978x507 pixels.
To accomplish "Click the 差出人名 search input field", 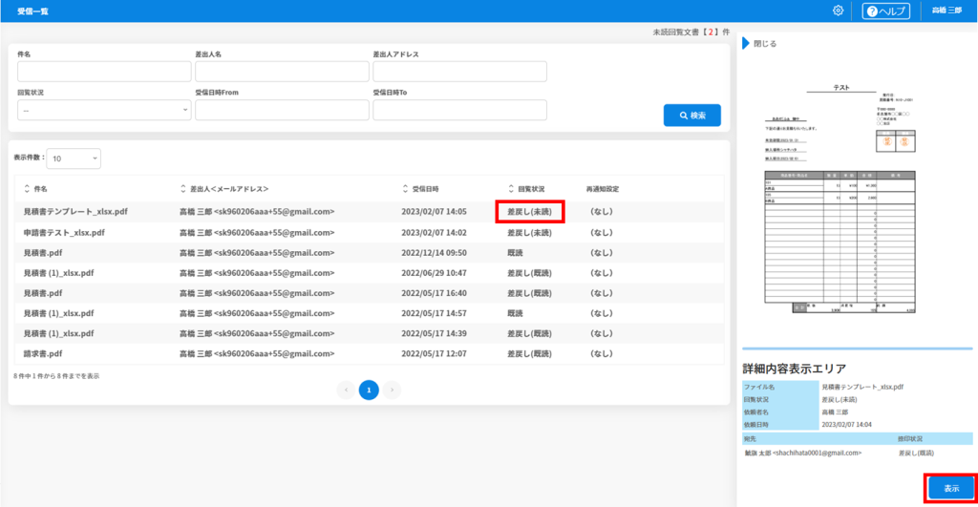I will (x=282, y=71).
